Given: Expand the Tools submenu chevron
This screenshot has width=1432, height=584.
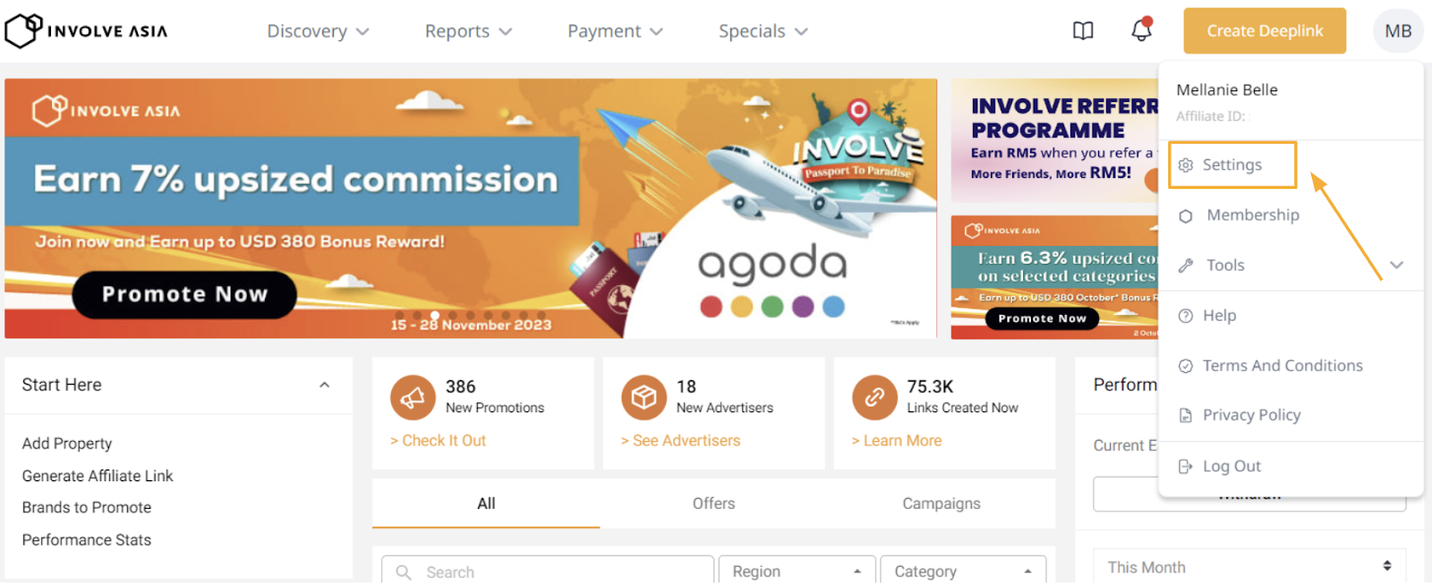Looking at the screenshot, I should click(x=1396, y=266).
